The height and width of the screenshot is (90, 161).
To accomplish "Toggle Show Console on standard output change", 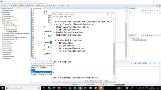I will coord(144,63).
